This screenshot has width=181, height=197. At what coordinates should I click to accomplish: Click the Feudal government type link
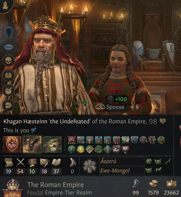click(x=35, y=192)
